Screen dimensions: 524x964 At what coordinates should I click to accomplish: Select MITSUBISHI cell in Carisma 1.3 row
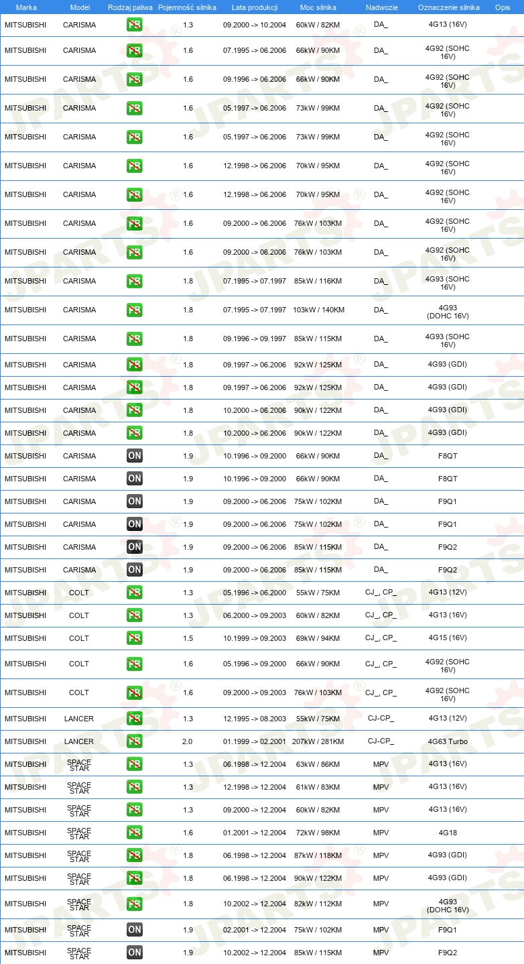click(x=25, y=25)
